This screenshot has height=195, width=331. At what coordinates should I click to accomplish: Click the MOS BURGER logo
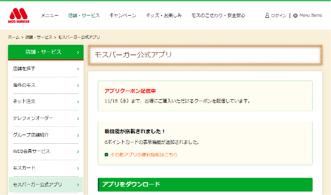pos(18,16)
